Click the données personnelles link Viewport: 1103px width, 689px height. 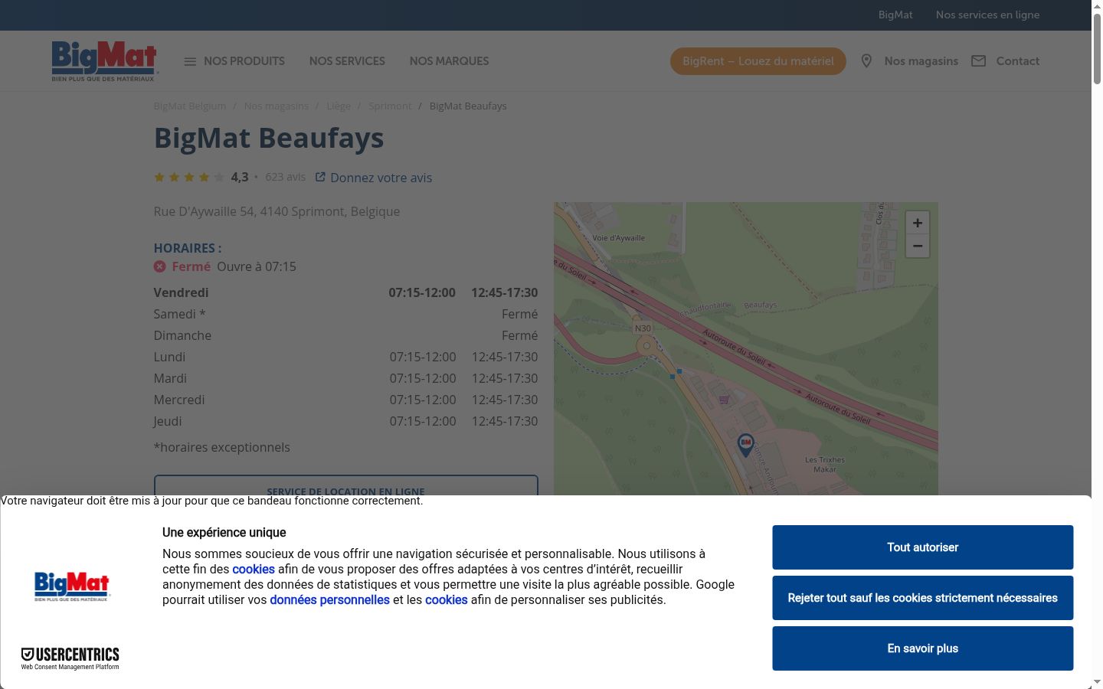point(329,599)
